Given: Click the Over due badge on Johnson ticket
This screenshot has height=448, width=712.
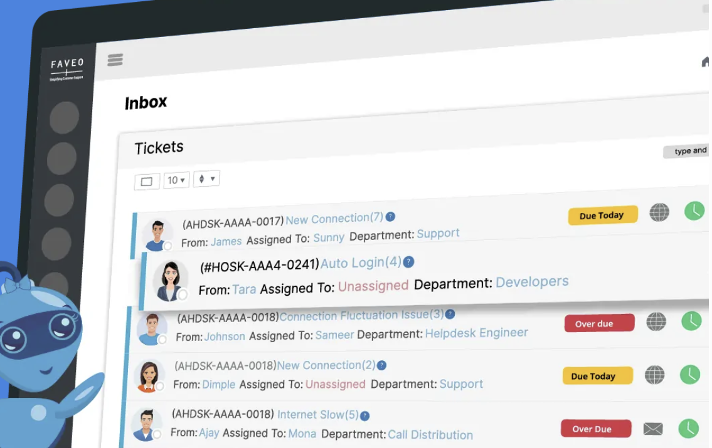Looking at the screenshot, I should point(599,323).
